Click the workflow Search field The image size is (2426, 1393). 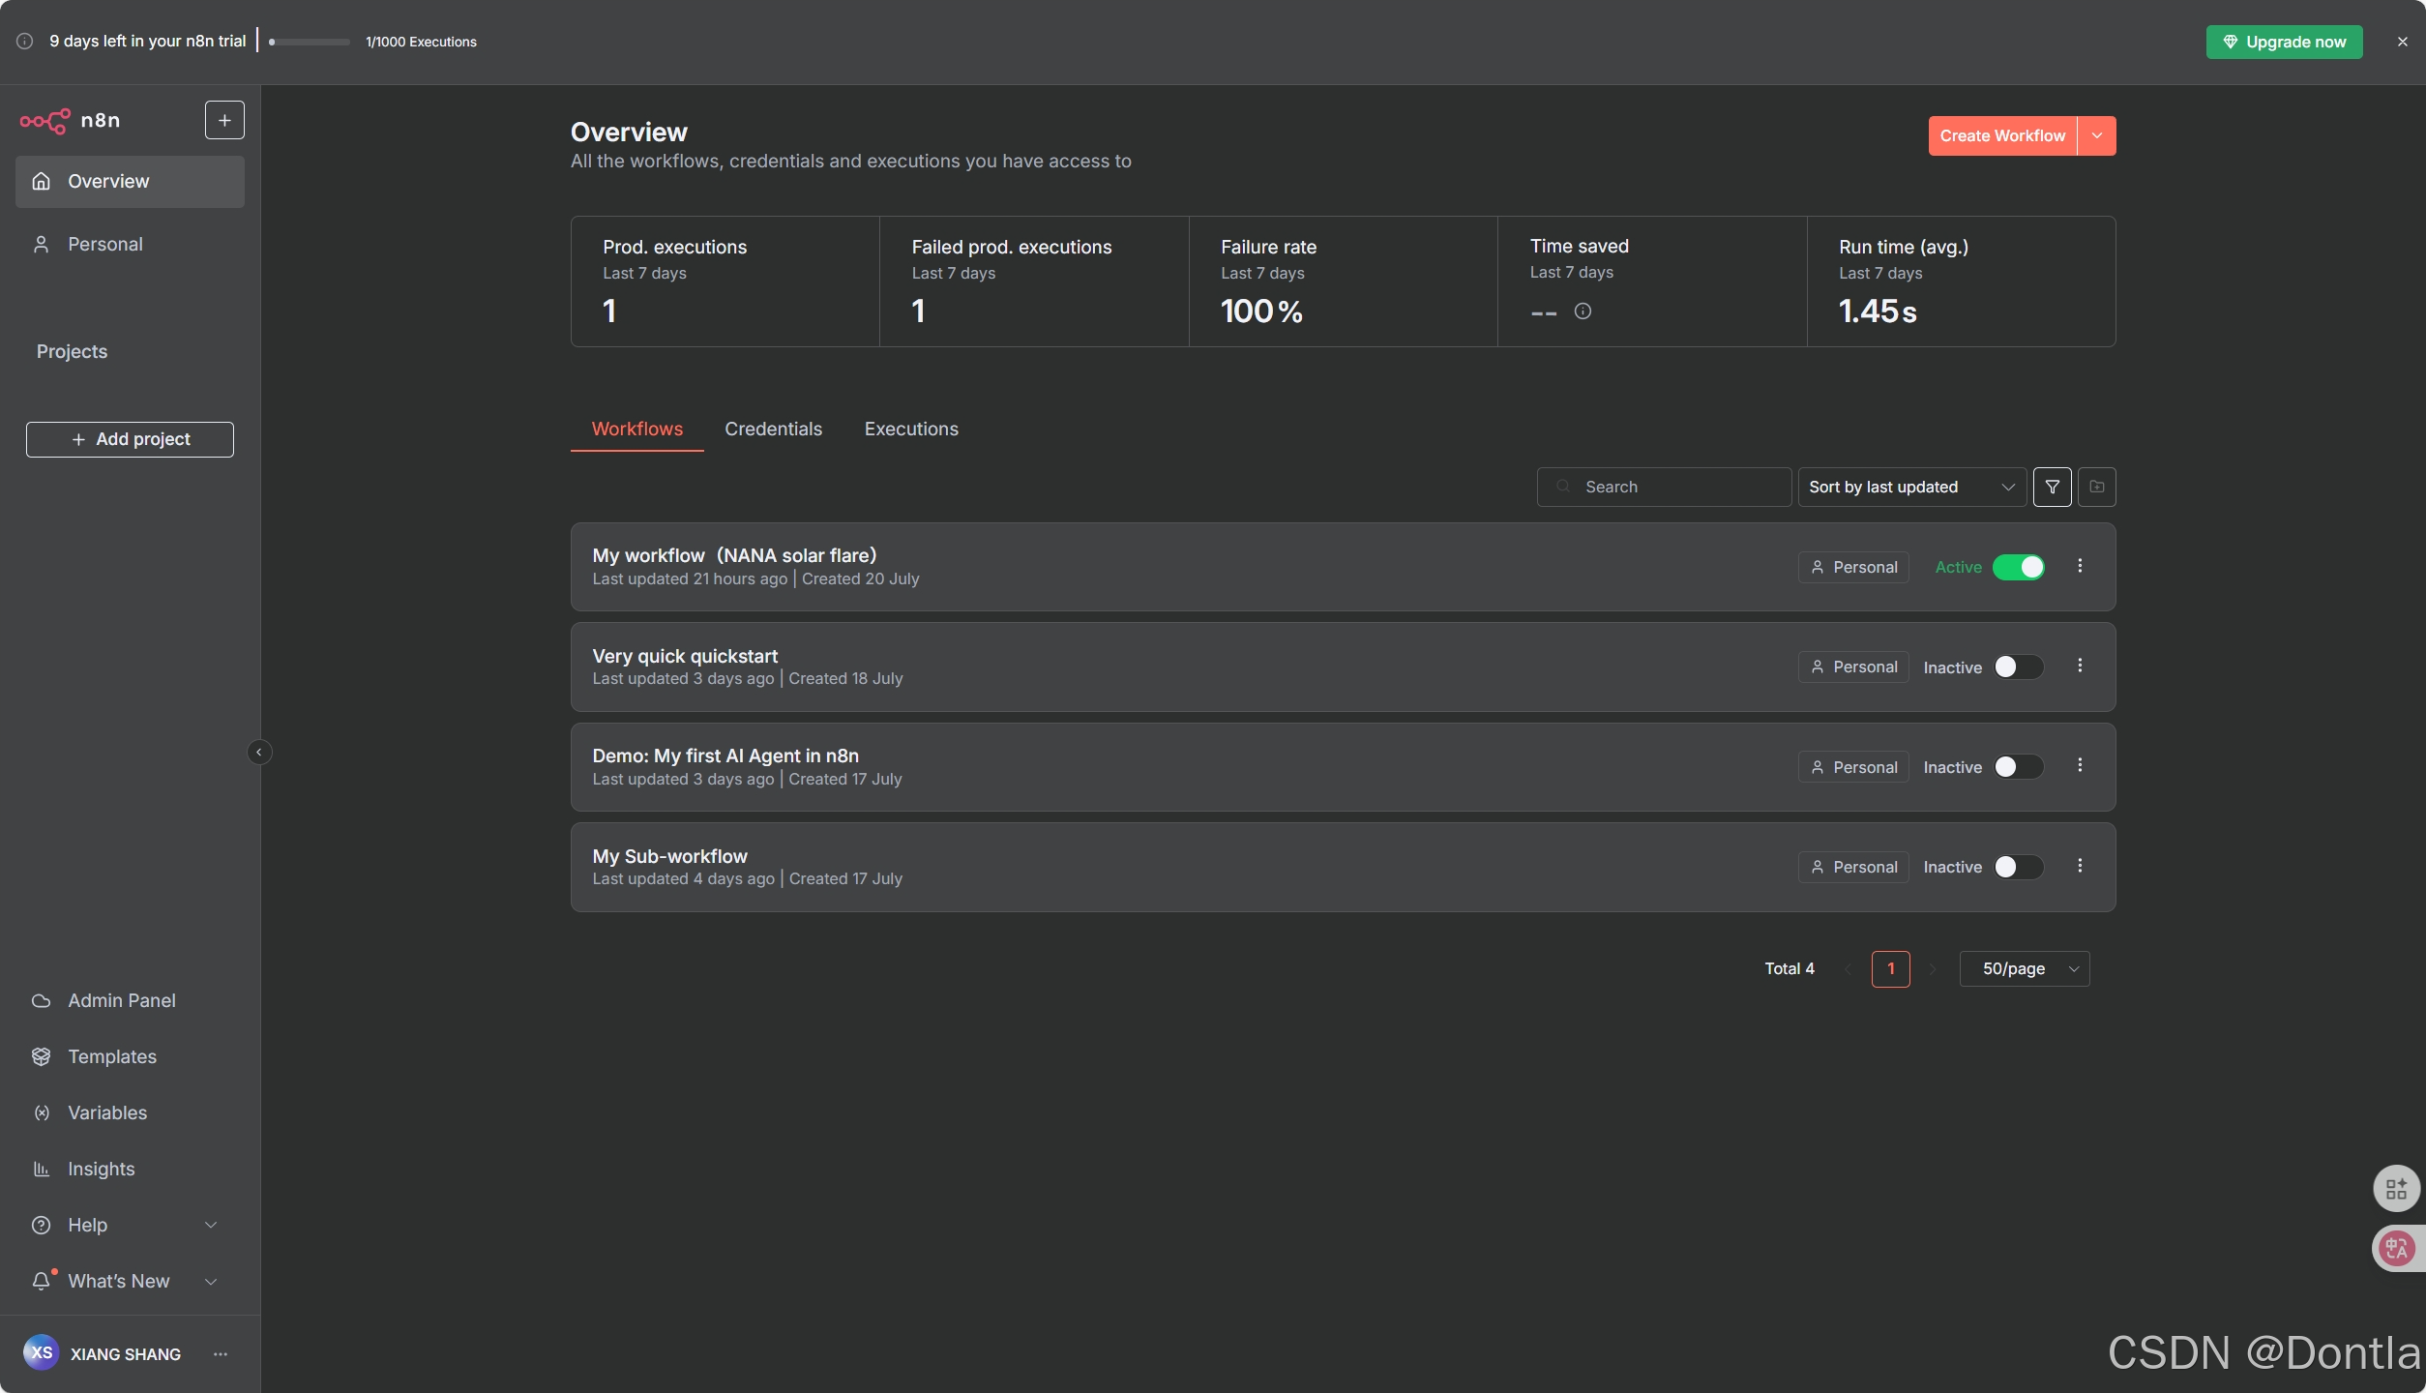point(1665,488)
